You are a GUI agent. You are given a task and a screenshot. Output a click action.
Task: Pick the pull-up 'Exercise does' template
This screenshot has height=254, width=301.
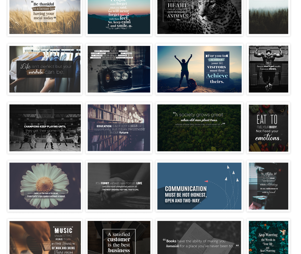(268, 69)
